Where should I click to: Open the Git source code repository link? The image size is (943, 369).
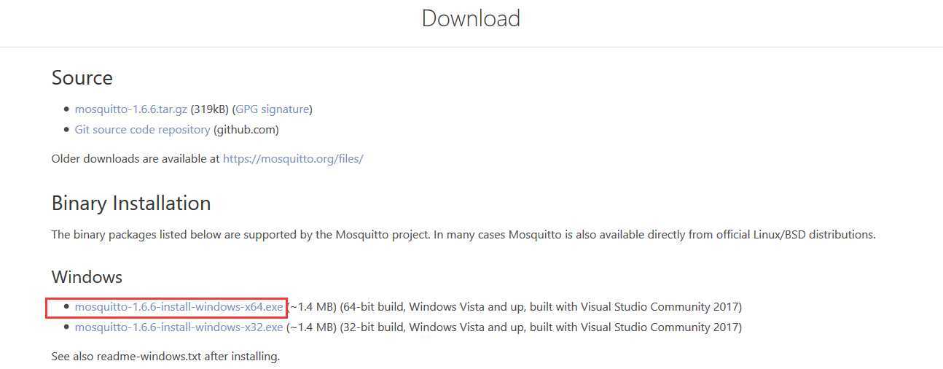[x=143, y=130]
